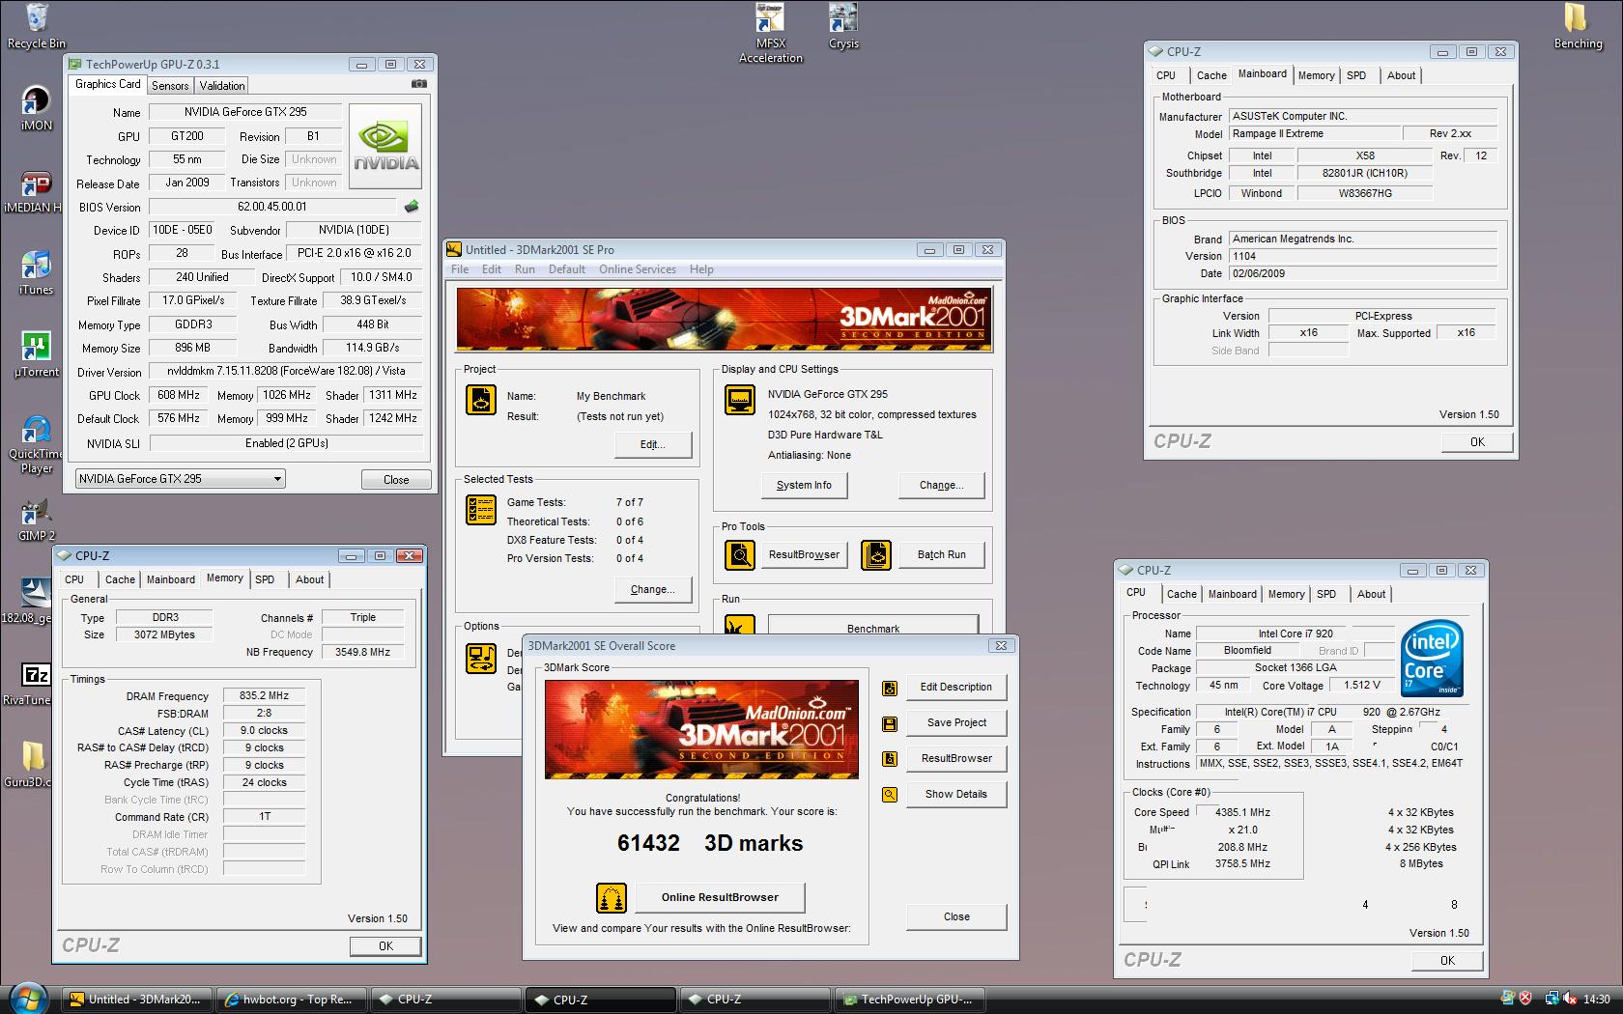Click Online ResultBrowser button
Image resolution: width=1623 pixels, height=1014 pixels.
click(x=720, y=898)
